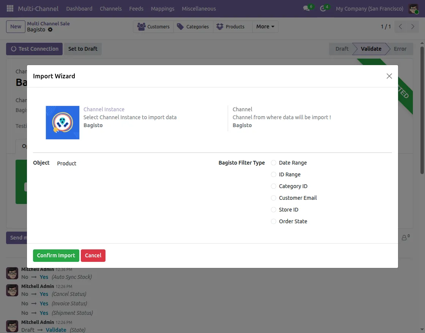This screenshot has height=333, width=425.
Task: Click the Channel Instance label link
Action: [104, 109]
